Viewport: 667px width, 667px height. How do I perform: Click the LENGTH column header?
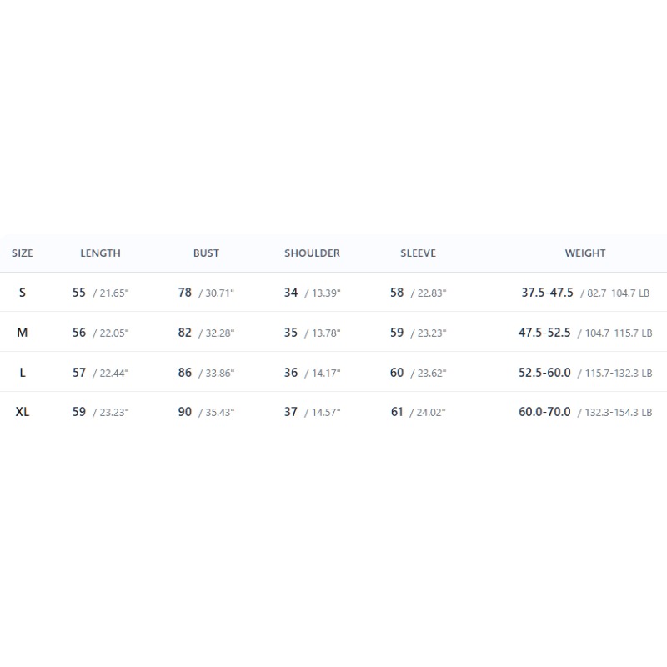(100, 253)
